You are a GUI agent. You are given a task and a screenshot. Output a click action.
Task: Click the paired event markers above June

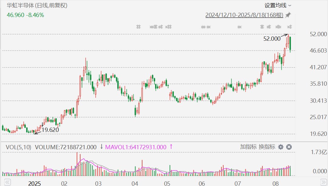click(206, 27)
